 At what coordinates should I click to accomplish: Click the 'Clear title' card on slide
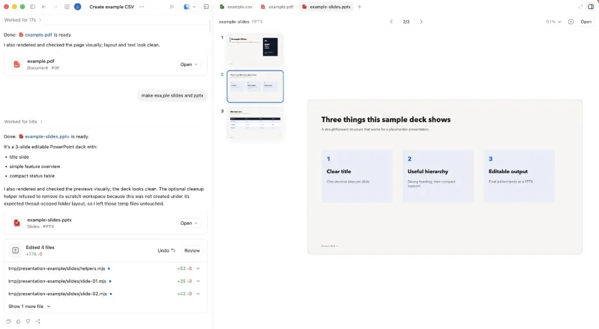357,176
